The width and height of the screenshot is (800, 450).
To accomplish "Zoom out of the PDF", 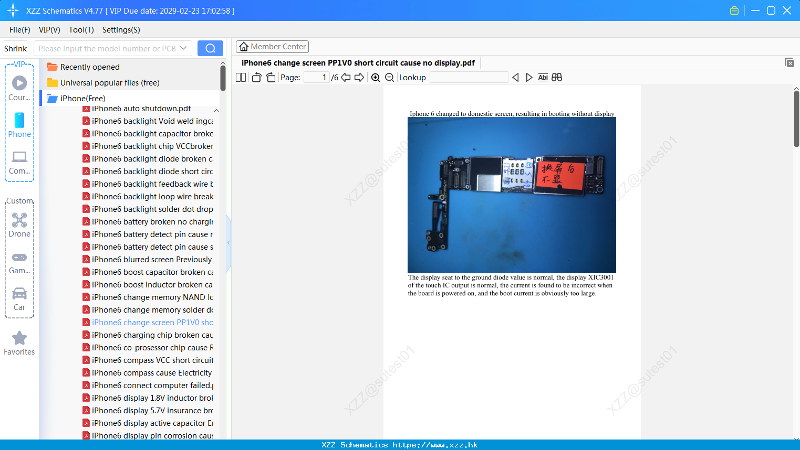I will click(389, 77).
